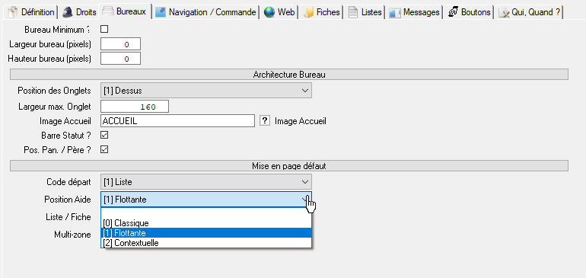This screenshot has height=278, width=586.
Task: Click the Listes tab page icon
Action: (353, 12)
